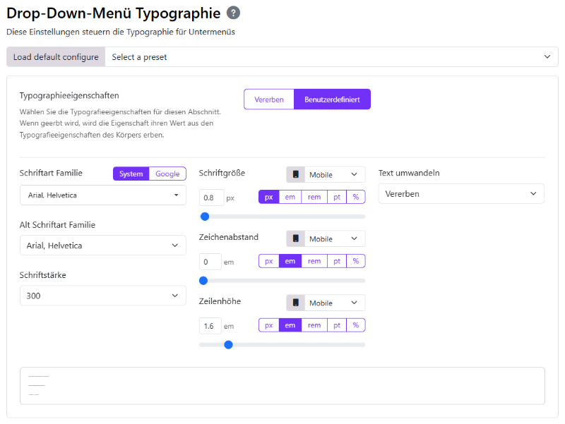The width and height of the screenshot is (565, 424).
Task: Open the Schriftstärke dropdown showing 300
Action: point(102,296)
